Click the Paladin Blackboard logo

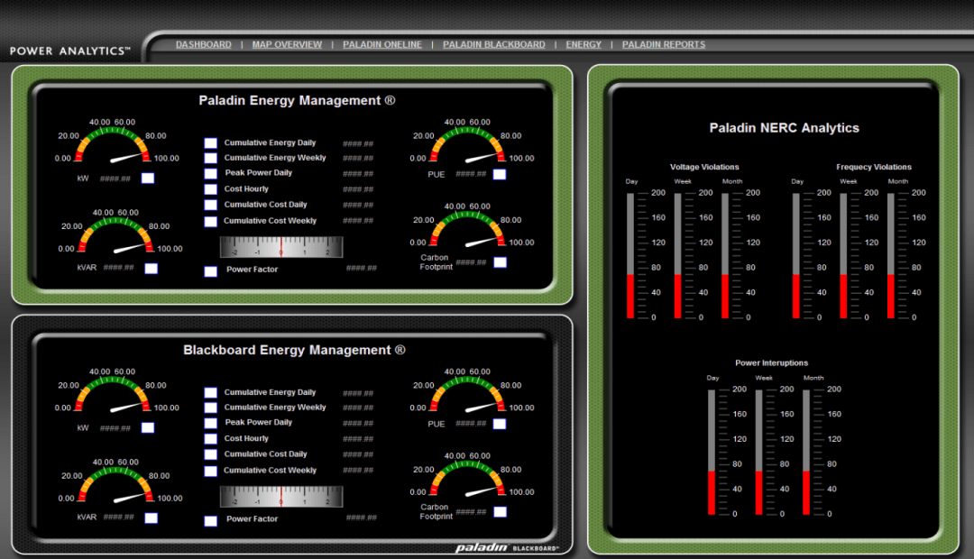pos(507,547)
